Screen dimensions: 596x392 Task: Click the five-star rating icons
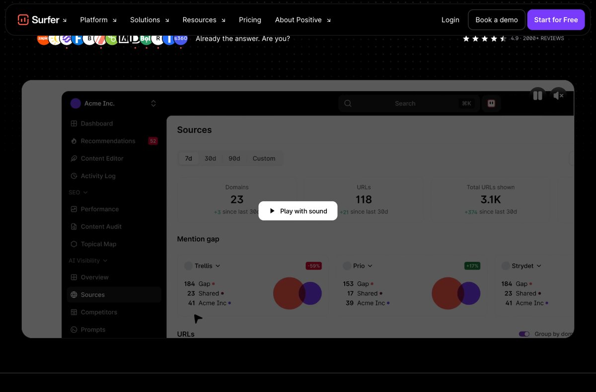tap(485, 38)
